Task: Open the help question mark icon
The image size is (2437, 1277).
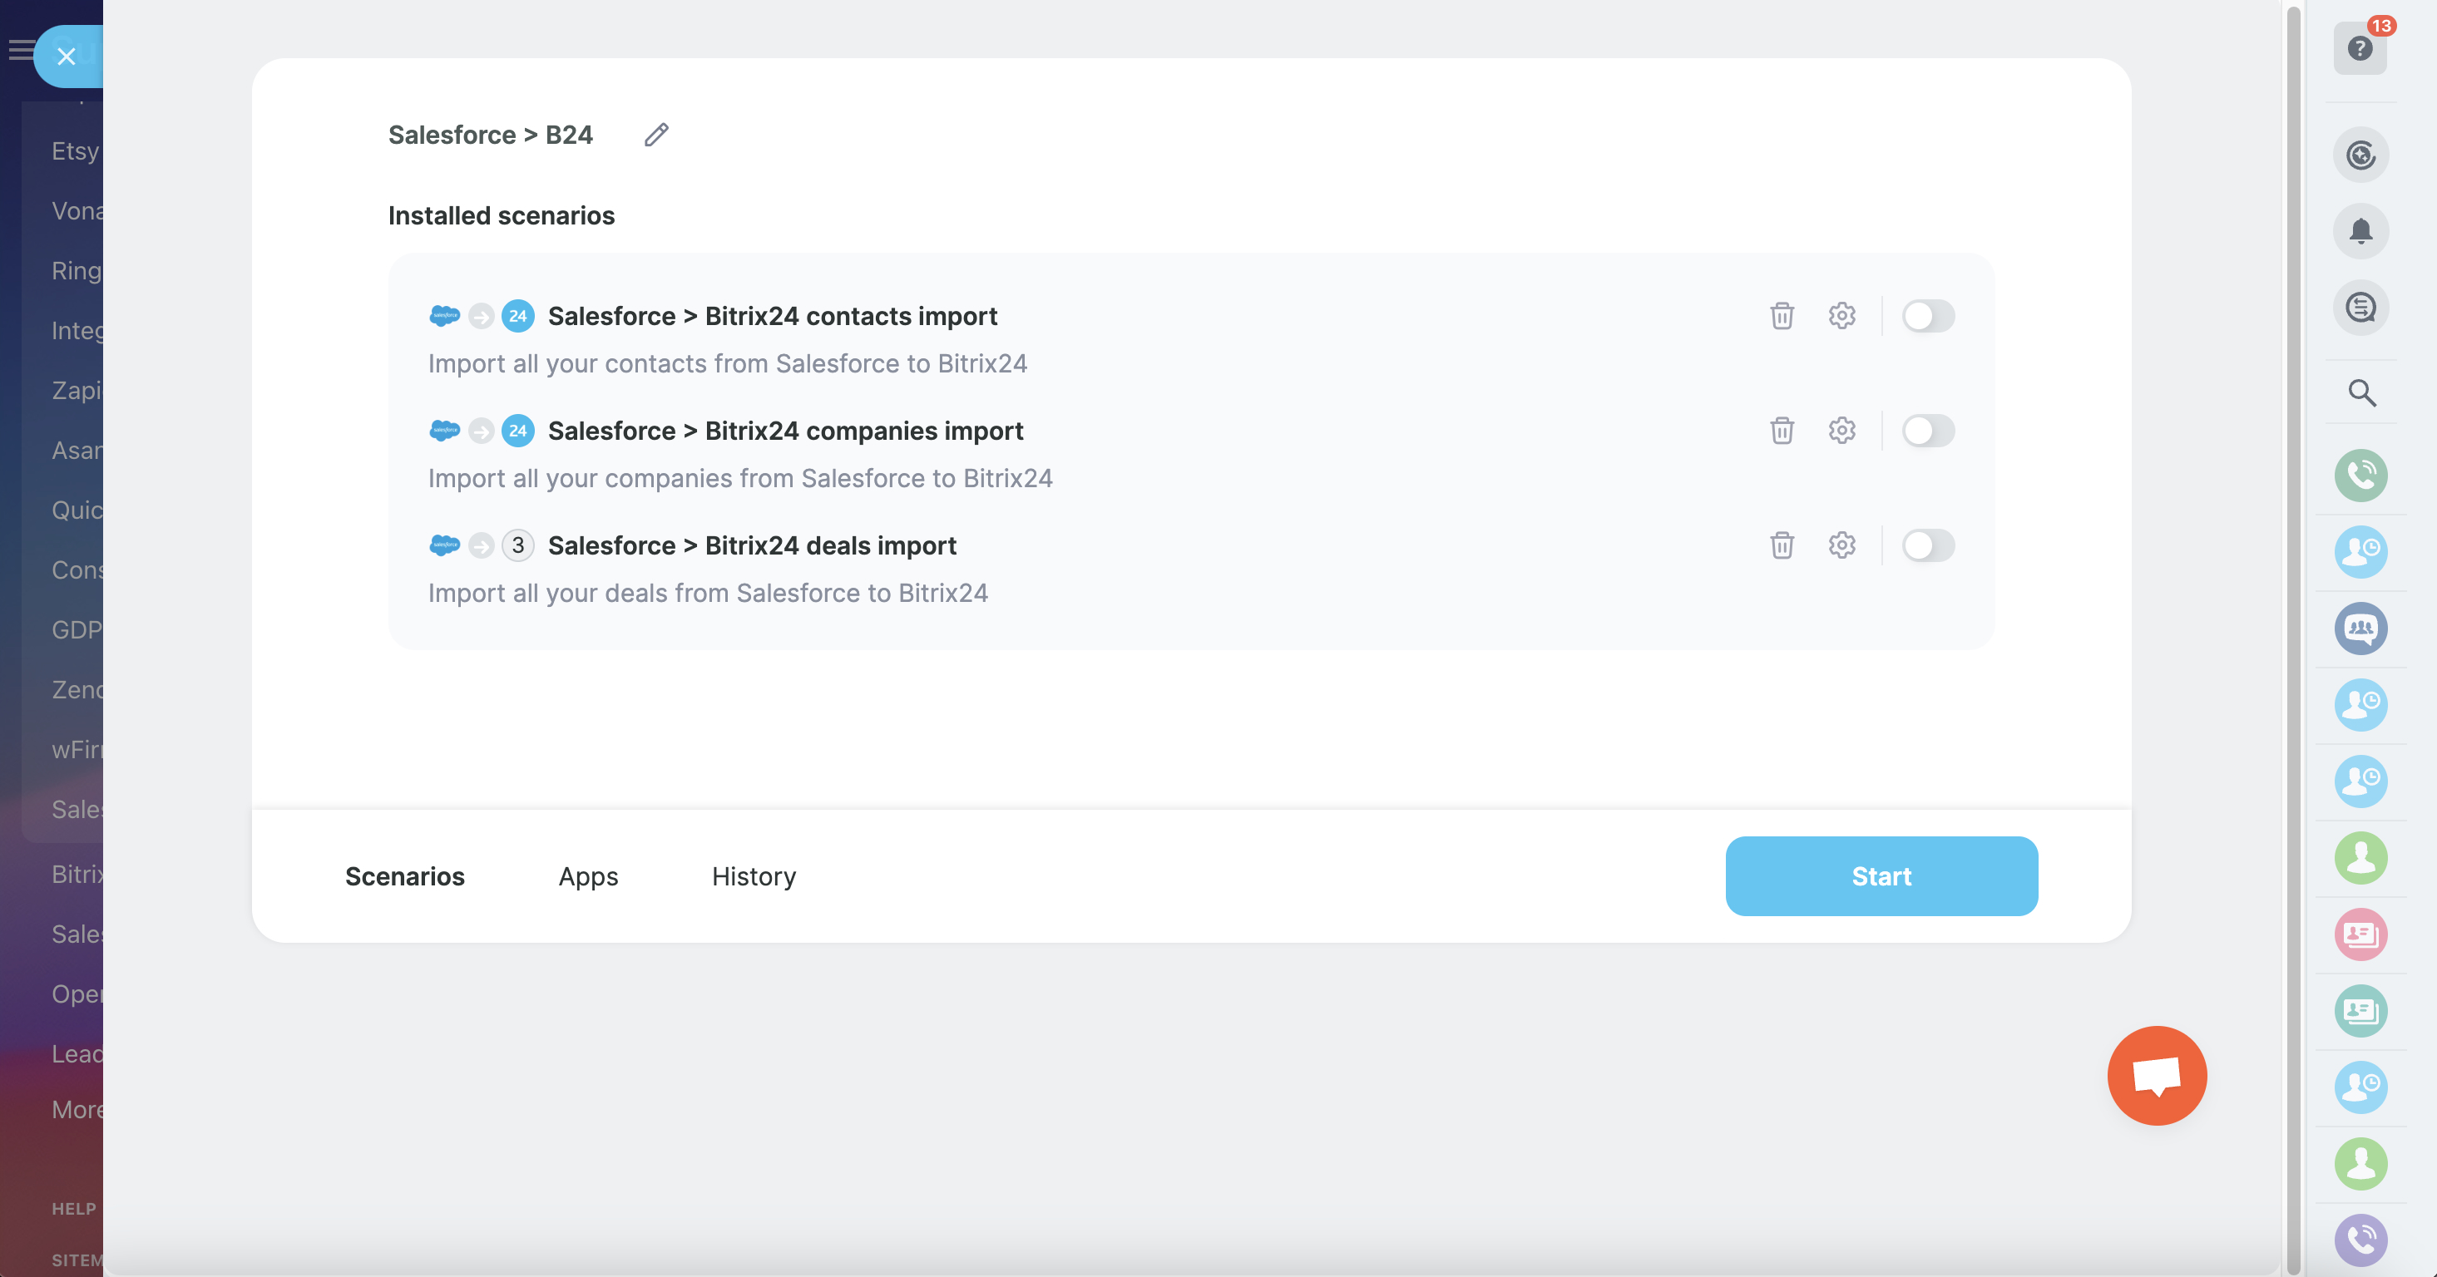Action: (x=2360, y=48)
